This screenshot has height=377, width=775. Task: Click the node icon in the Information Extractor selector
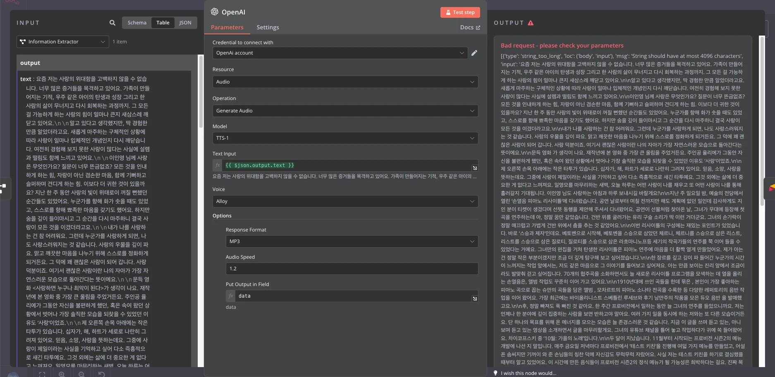coord(23,42)
